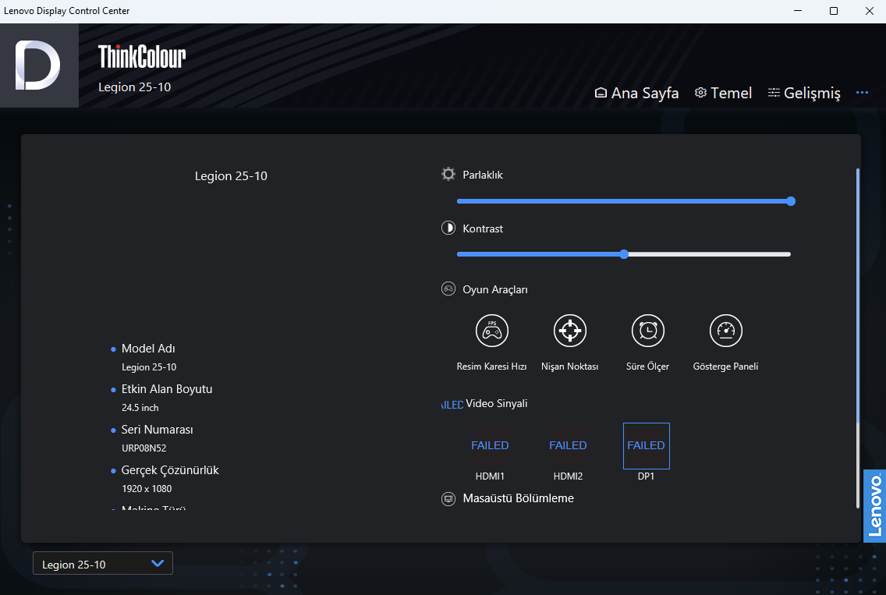The height and width of the screenshot is (595, 886).
Task: Click the Oyun Araçları gamepad icon
Action: [x=448, y=289]
